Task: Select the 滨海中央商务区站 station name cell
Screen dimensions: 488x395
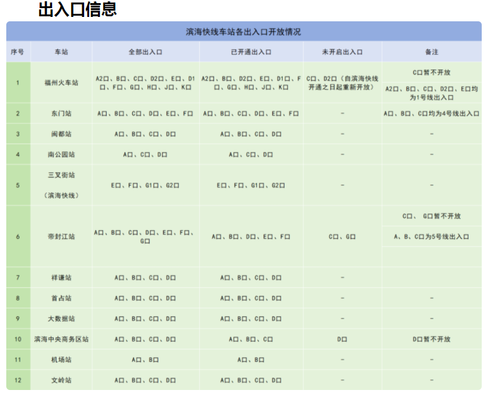Action: [x=61, y=339]
